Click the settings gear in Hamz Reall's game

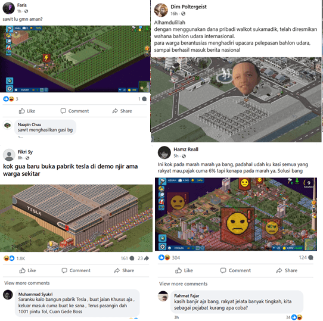162,247
